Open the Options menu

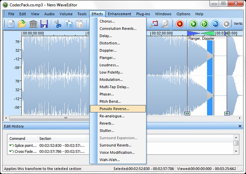click(183, 14)
